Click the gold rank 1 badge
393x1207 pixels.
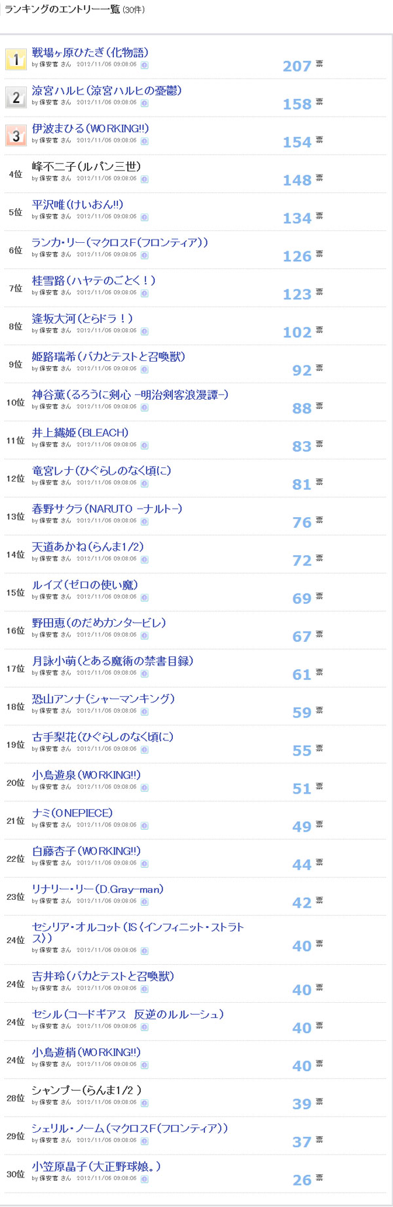(16, 59)
